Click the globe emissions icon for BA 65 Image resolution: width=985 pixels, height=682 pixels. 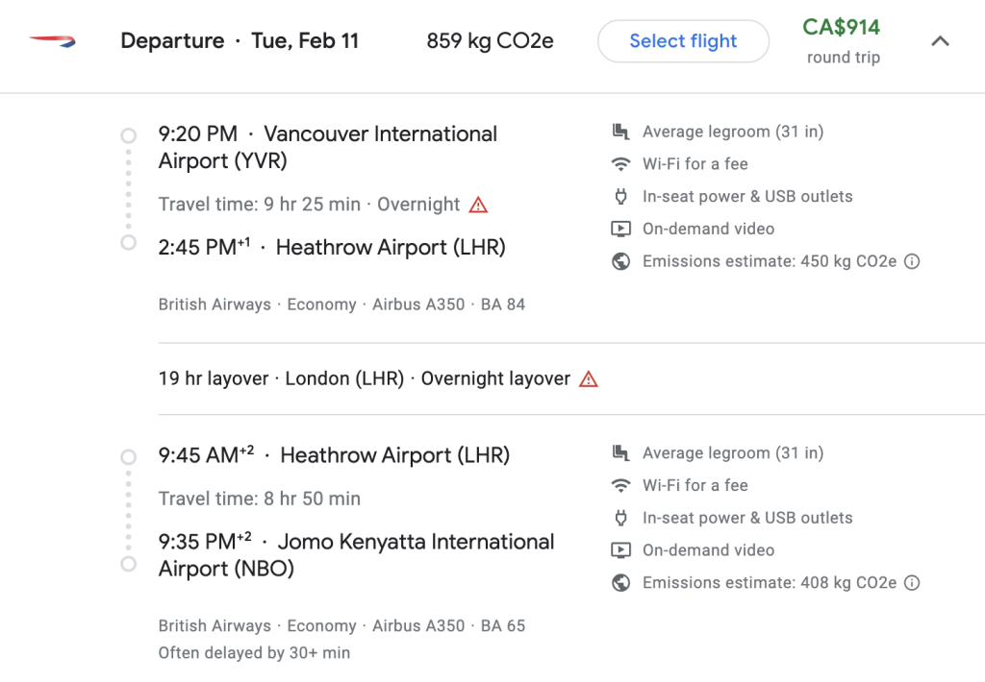point(620,583)
